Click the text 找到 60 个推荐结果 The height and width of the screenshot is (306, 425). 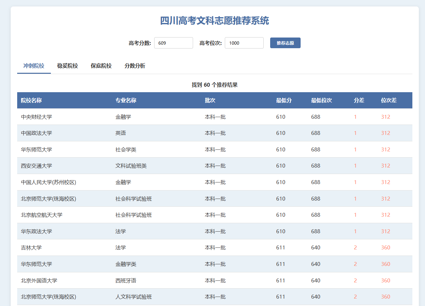(215, 85)
